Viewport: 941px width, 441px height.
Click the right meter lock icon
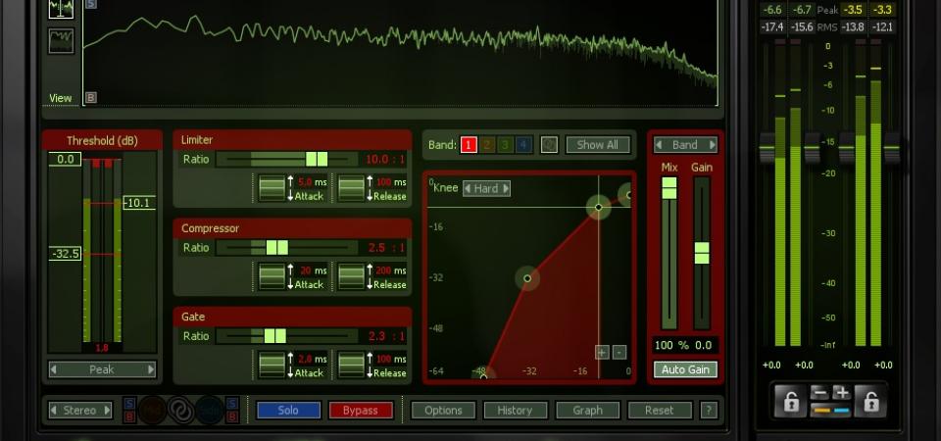click(869, 401)
